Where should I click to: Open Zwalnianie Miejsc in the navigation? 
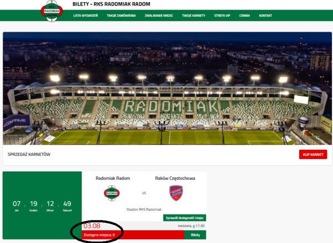click(159, 16)
